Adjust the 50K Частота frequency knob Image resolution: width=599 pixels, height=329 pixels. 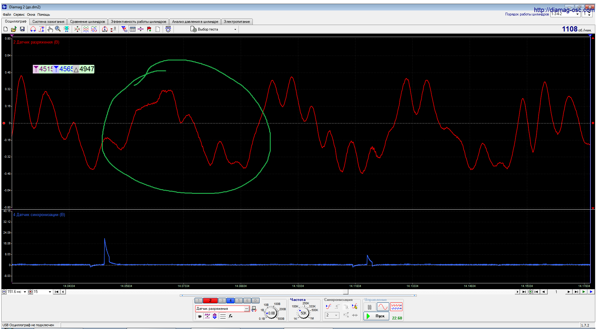pos(304,313)
